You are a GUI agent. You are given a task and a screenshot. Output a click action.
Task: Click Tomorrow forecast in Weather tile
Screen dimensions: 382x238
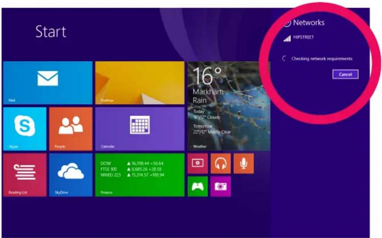212,129
